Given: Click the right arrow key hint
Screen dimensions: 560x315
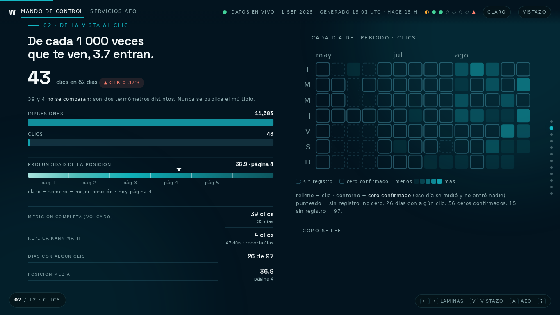Looking at the screenshot, I should click(x=434, y=301).
